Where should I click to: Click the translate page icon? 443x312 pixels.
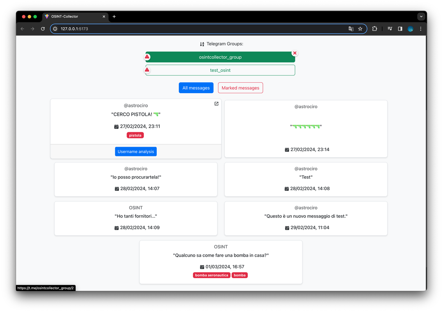351,29
